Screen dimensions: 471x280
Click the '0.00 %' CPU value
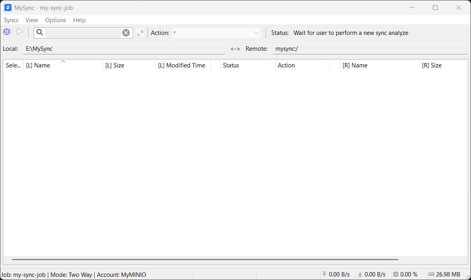point(409,274)
